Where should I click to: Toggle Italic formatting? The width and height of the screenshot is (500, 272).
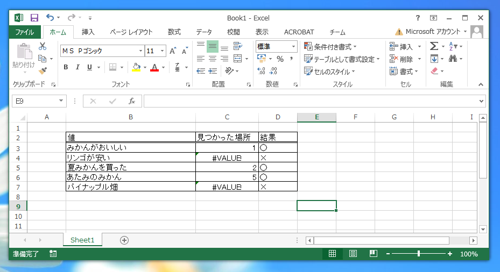coord(78,67)
